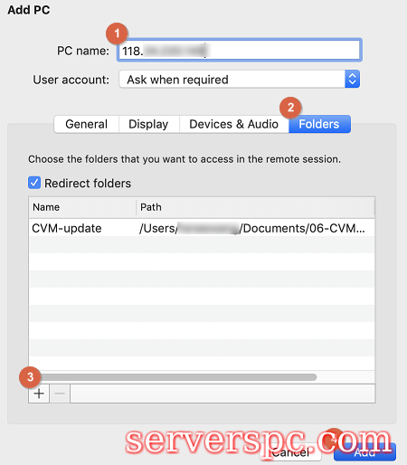
Task: Click the User account dropdown arrows
Action: (352, 80)
